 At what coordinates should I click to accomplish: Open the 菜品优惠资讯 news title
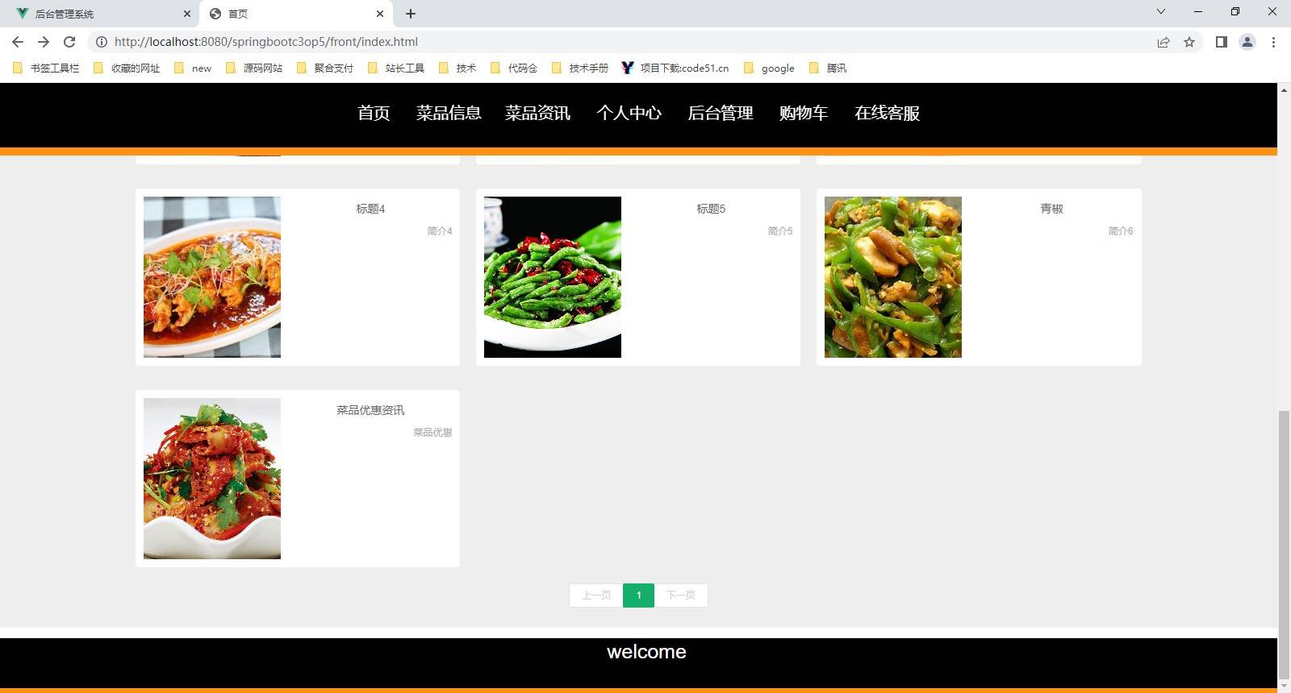coord(370,410)
